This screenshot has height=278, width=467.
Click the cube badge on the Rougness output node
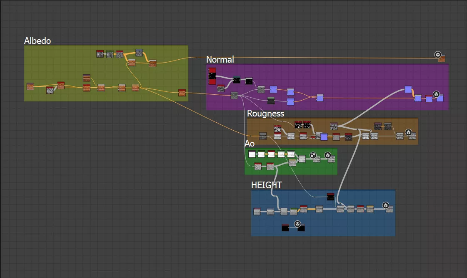pos(408,132)
